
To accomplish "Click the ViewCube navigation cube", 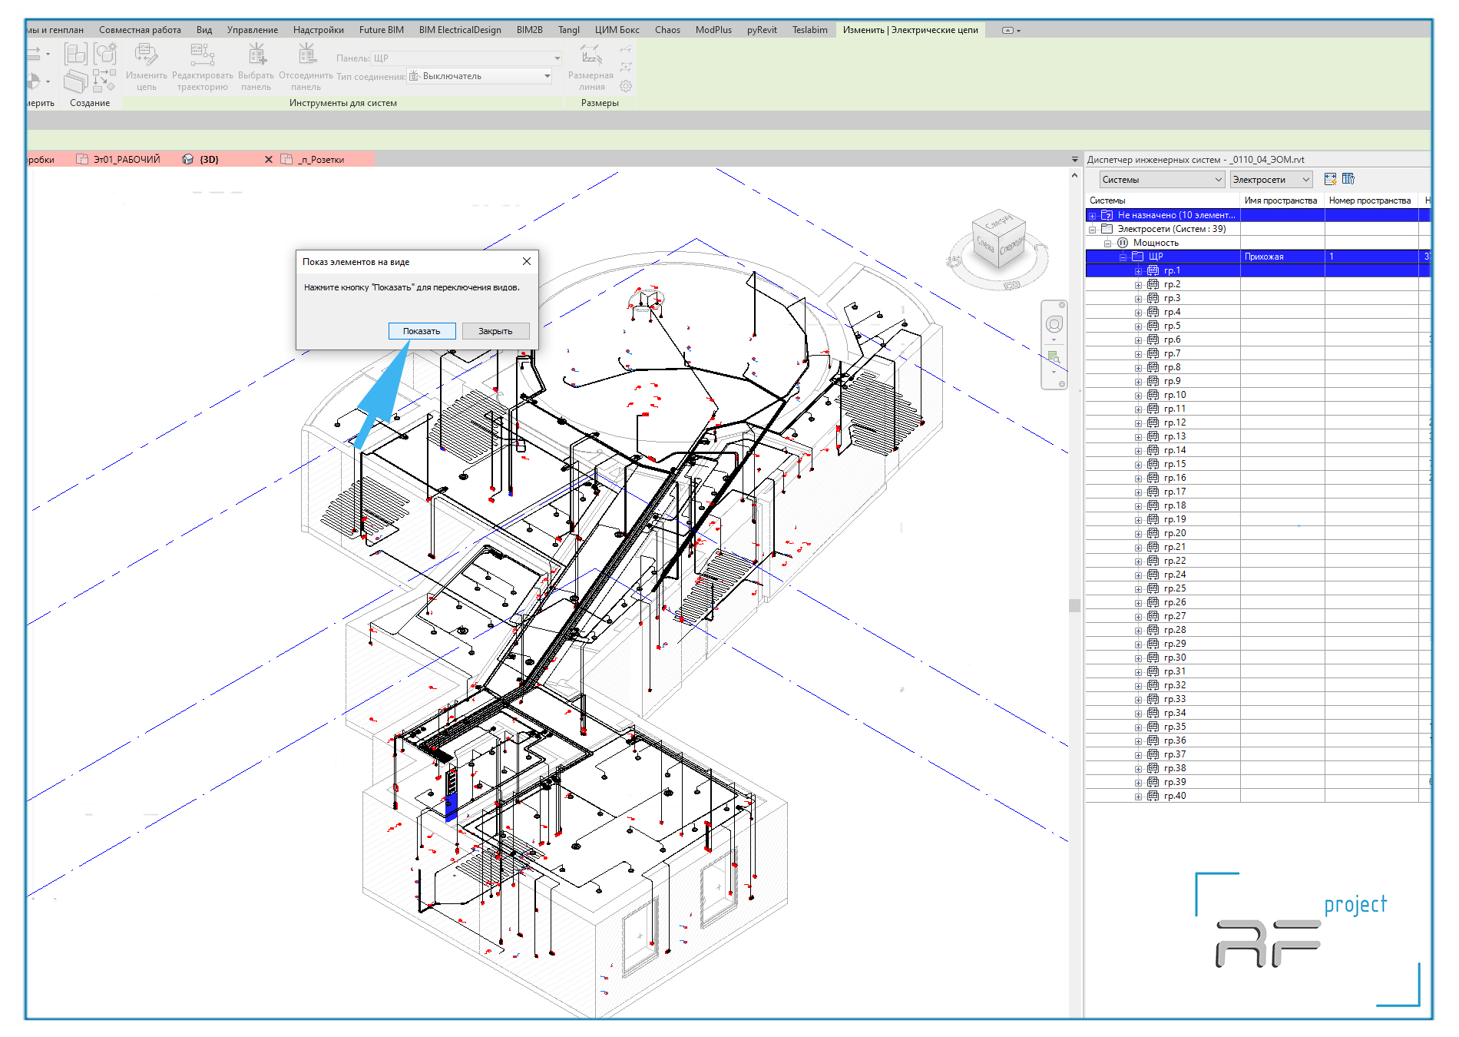I will [x=999, y=240].
